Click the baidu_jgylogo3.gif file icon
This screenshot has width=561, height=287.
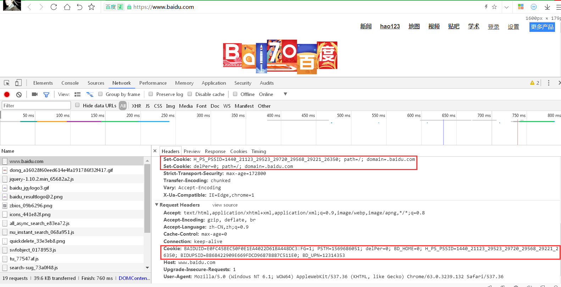click(5, 188)
